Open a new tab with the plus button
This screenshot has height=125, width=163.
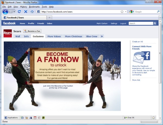click(49, 18)
